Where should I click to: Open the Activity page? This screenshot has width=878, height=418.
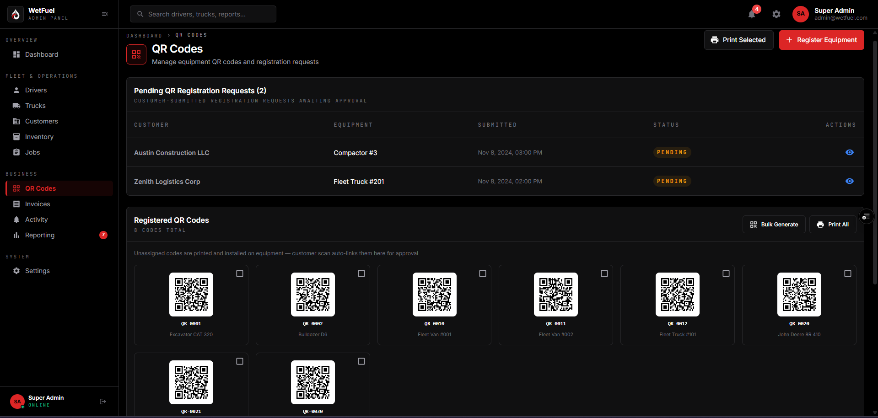(59, 220)
